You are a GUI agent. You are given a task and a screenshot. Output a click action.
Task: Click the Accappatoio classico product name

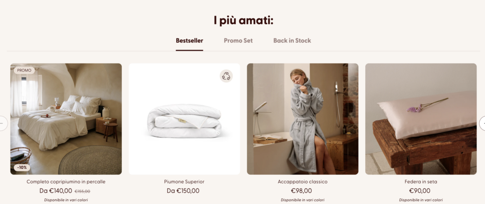(x=303, y=182)
